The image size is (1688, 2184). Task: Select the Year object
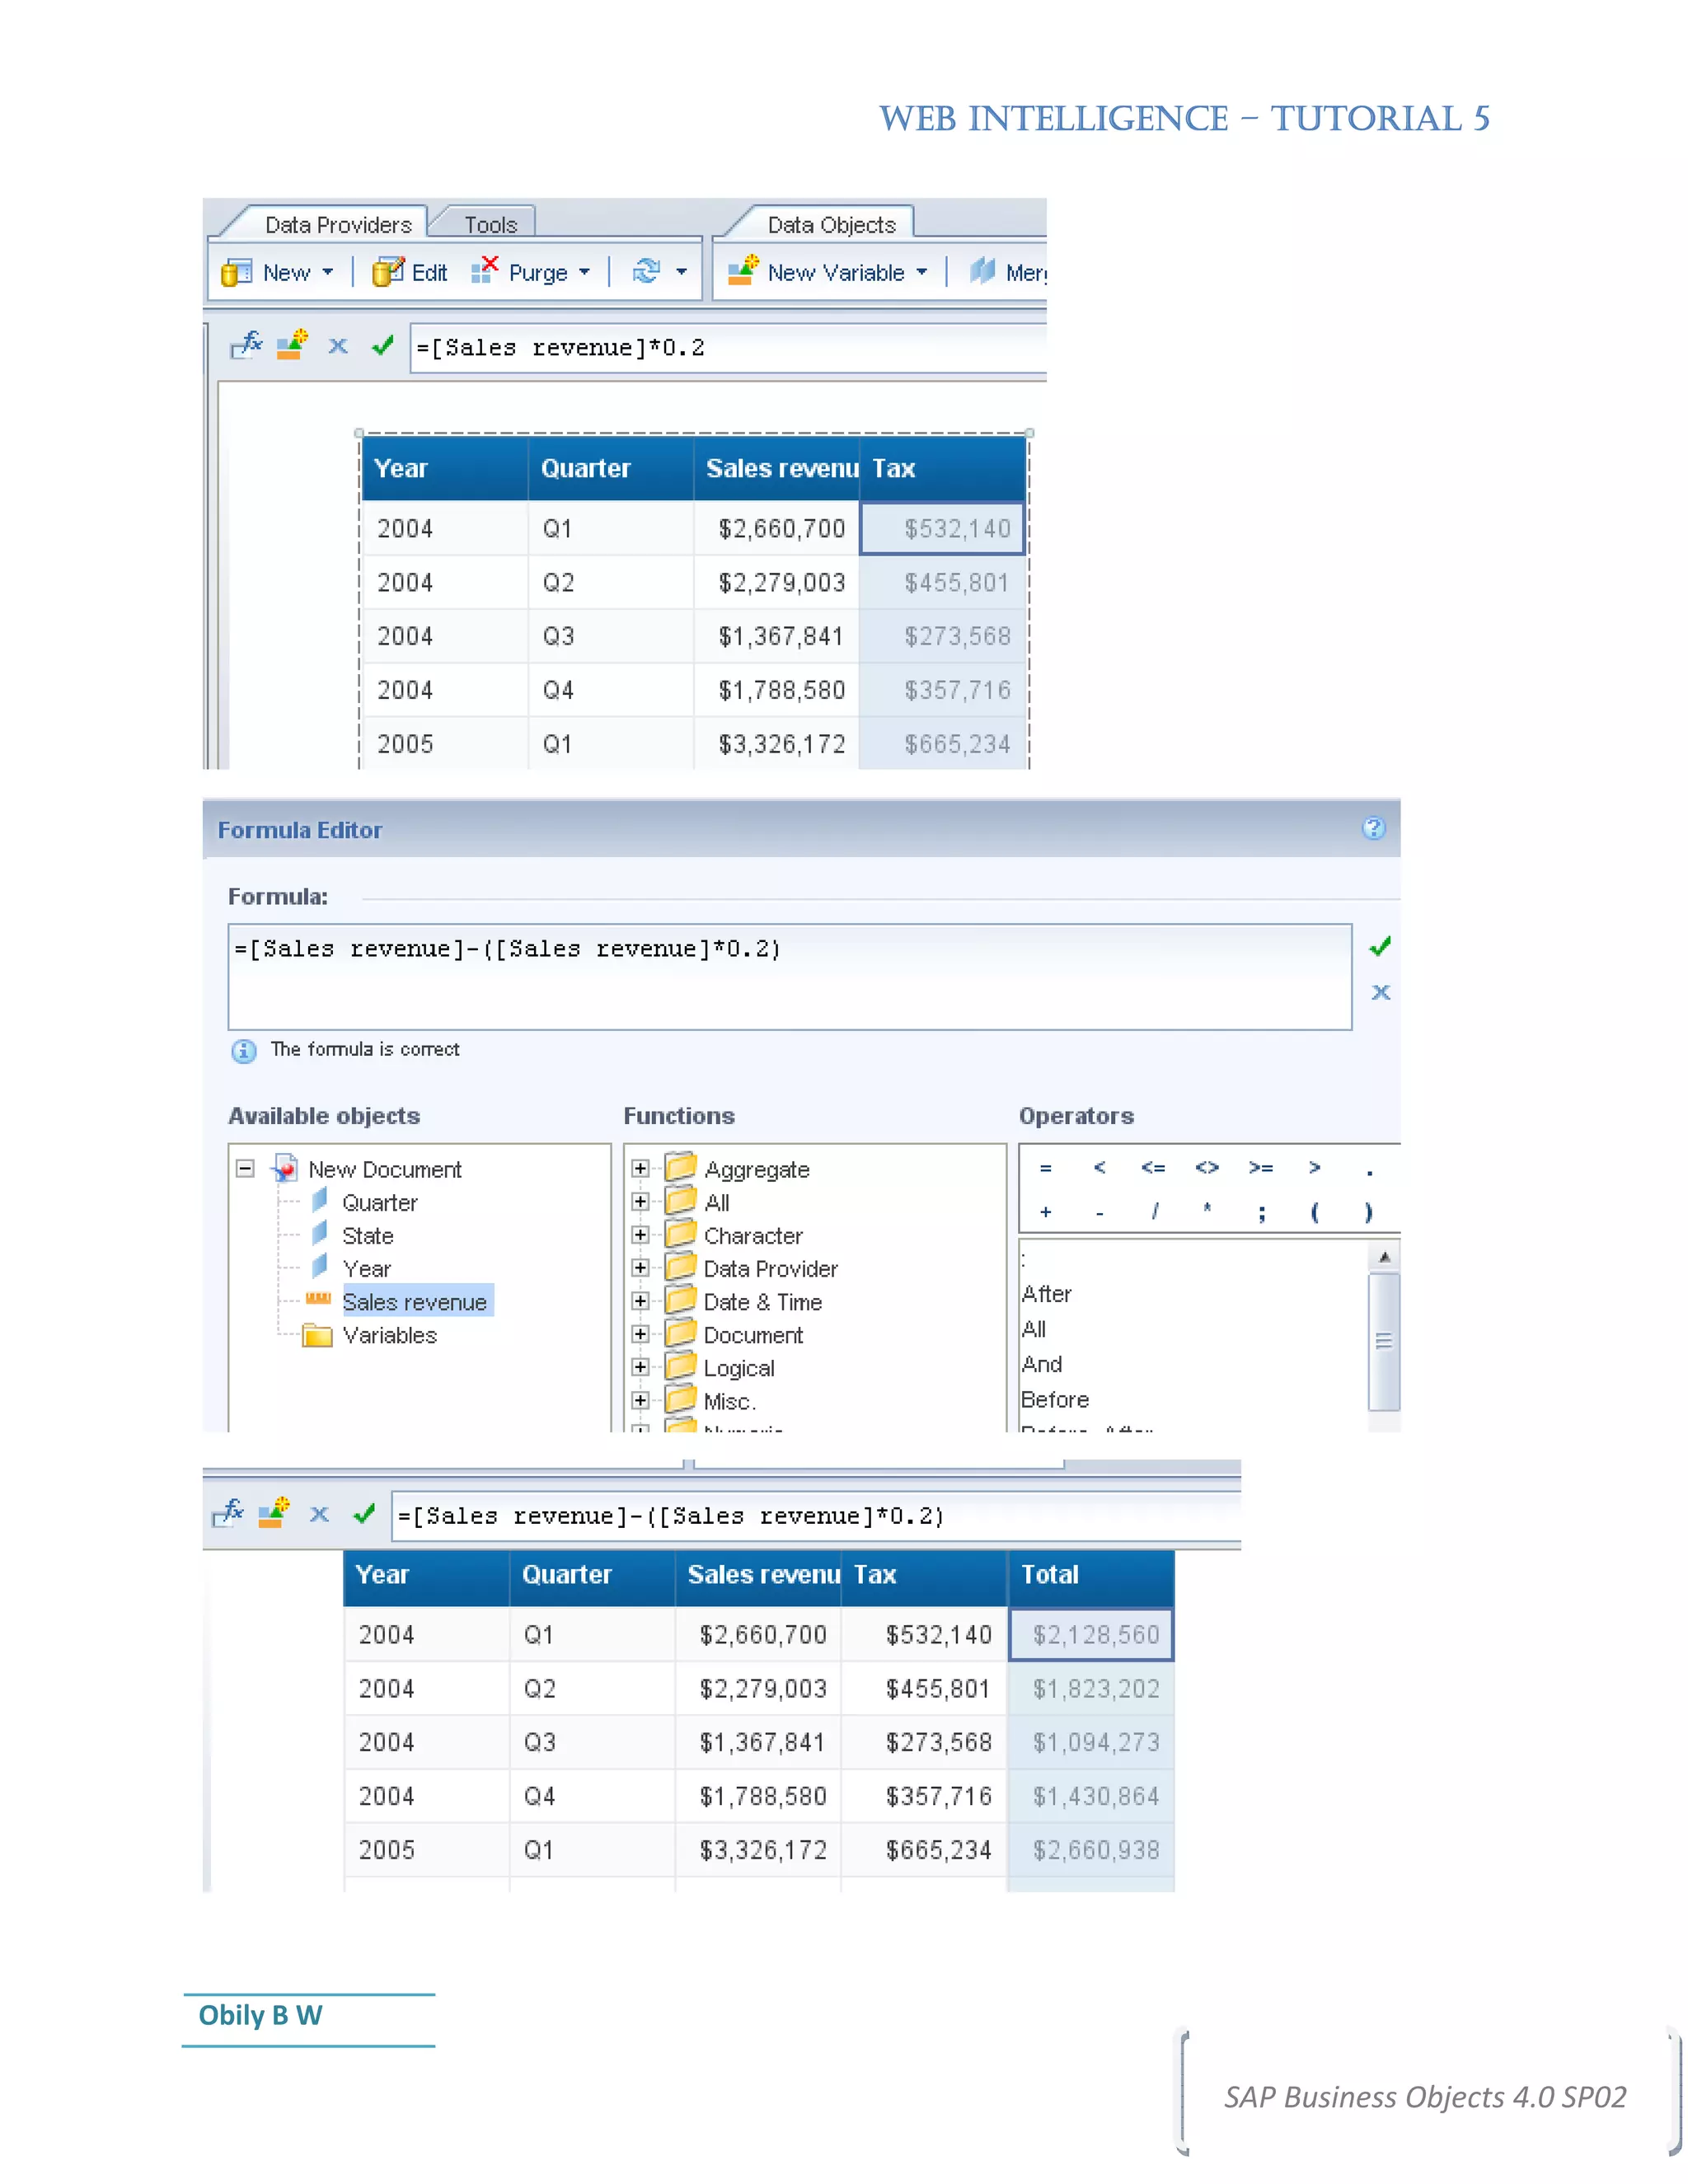point(366,1268)
